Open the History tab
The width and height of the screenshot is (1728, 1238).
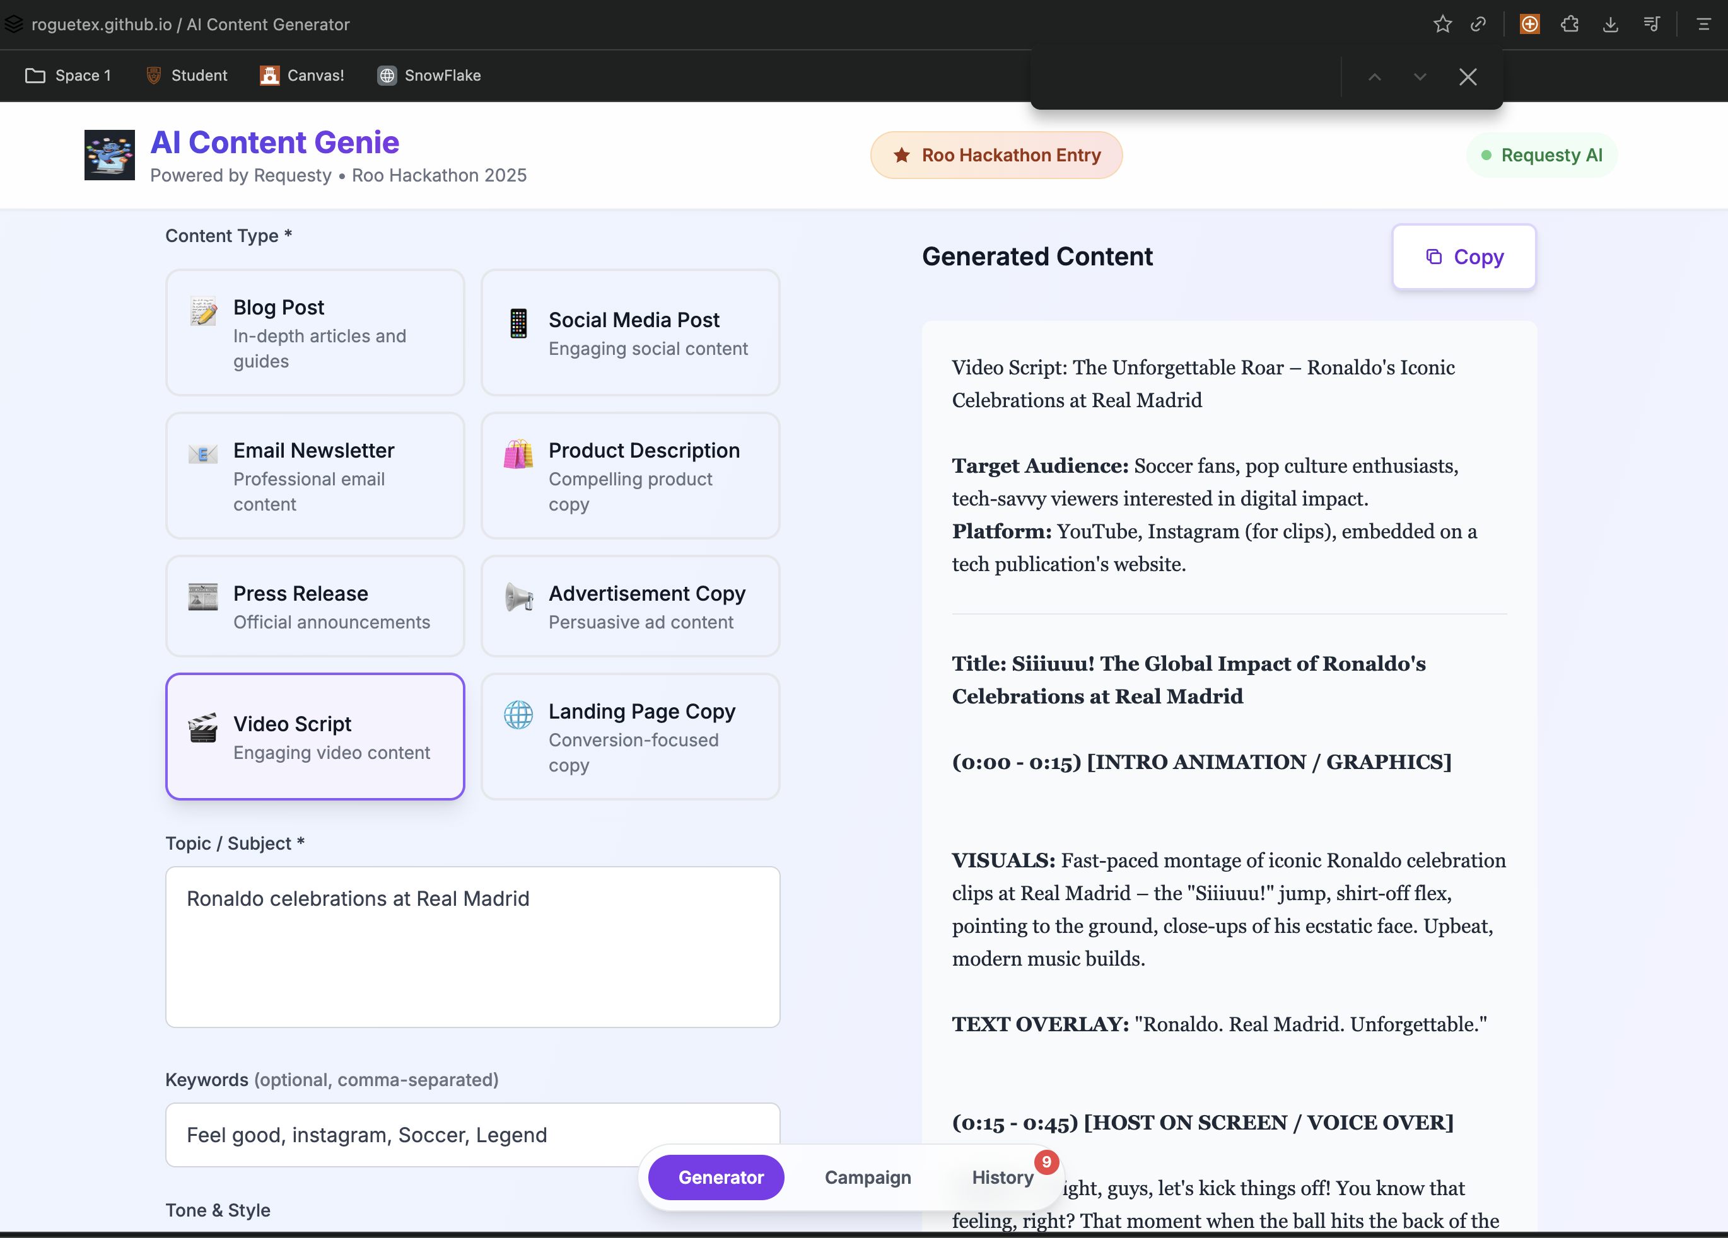click(1002, 1177)
